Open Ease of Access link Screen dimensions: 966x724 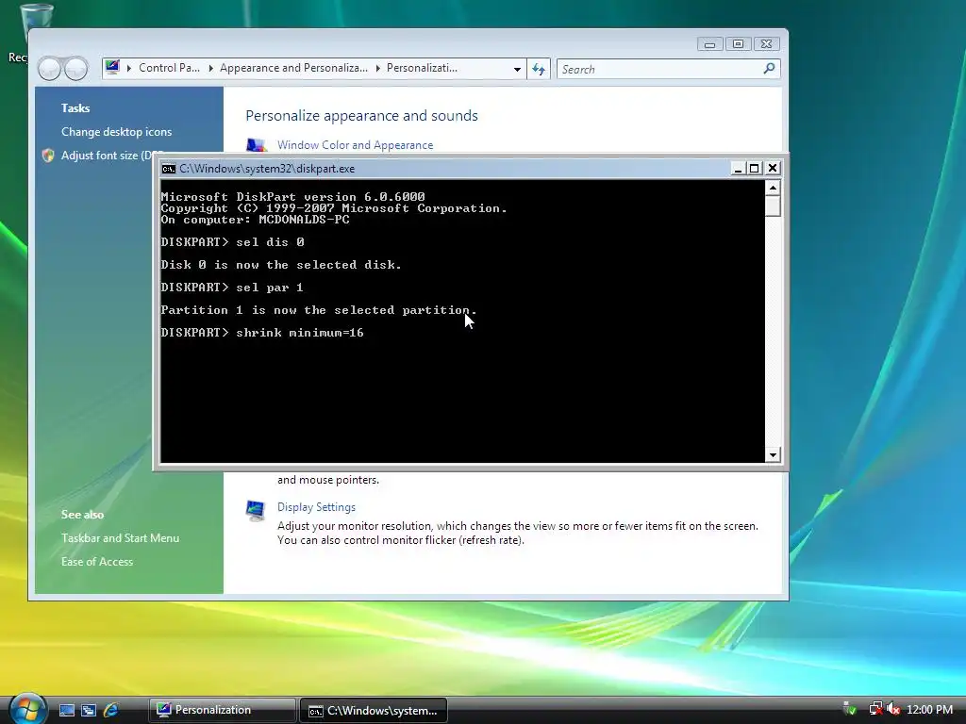click(x=97, y=562)
